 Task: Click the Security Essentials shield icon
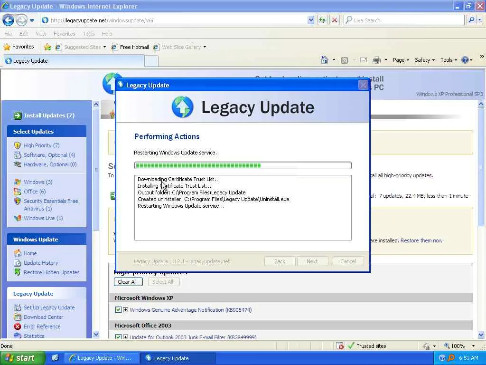click(x=18, y=201)
